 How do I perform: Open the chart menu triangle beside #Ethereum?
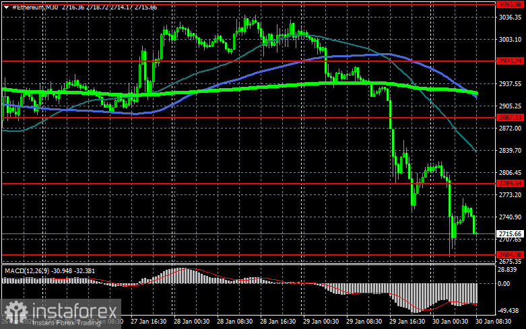[x=6, y=7]
